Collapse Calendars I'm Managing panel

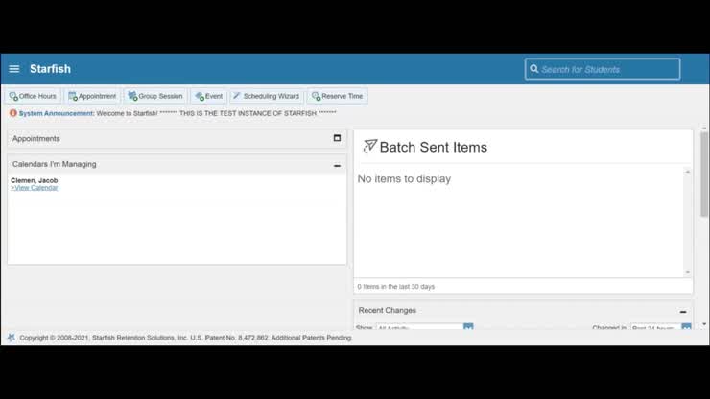337,166
